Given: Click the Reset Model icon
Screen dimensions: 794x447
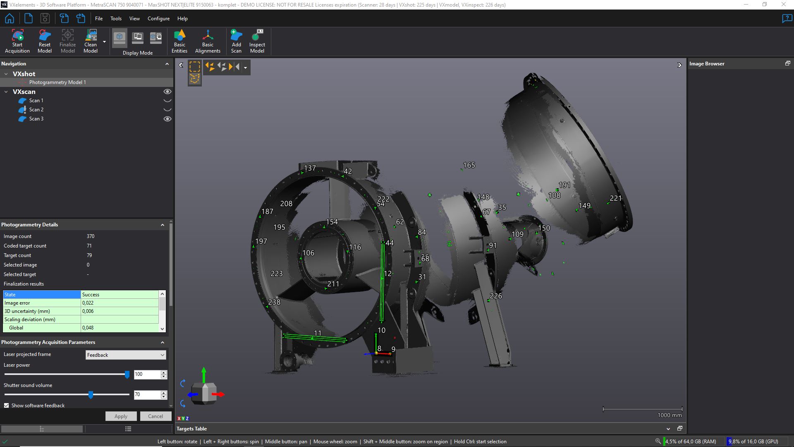Looking at the screenshot, I should pos(45,36).
